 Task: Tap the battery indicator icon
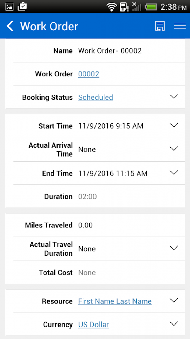point(151,7)
